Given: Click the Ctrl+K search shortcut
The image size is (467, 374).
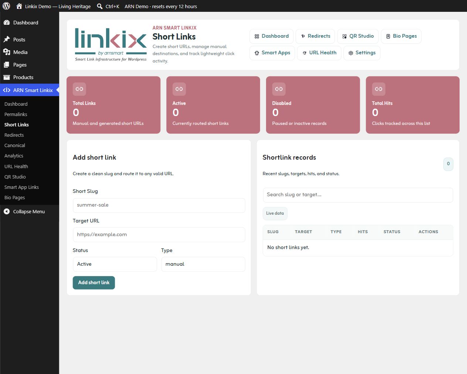Looking at the screenshot, I should [x=112, y=6].
